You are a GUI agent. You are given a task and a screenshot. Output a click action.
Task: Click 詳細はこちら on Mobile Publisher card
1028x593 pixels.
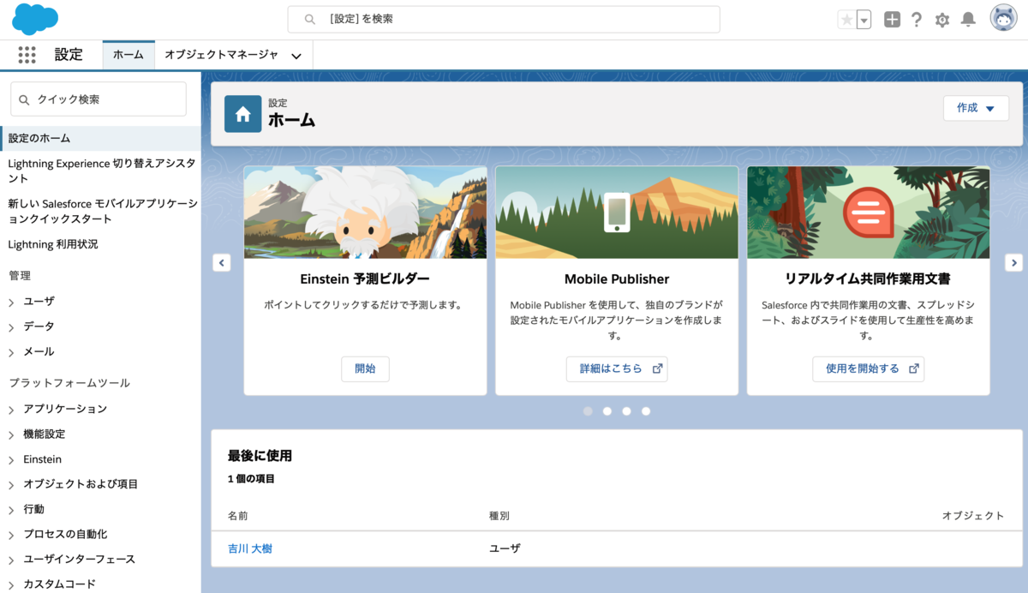pyautogui.click(x=617, y=368)
